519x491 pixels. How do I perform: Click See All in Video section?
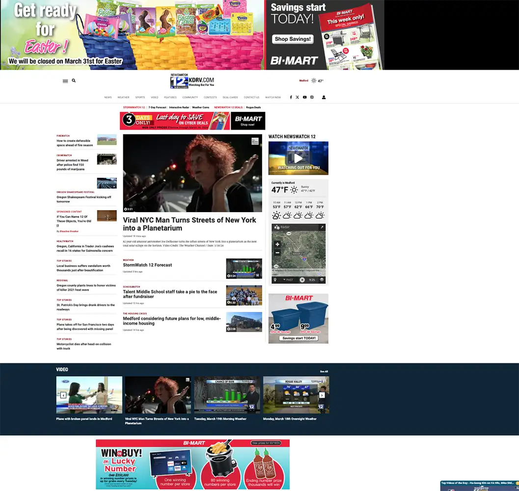(x=324, y=372)
